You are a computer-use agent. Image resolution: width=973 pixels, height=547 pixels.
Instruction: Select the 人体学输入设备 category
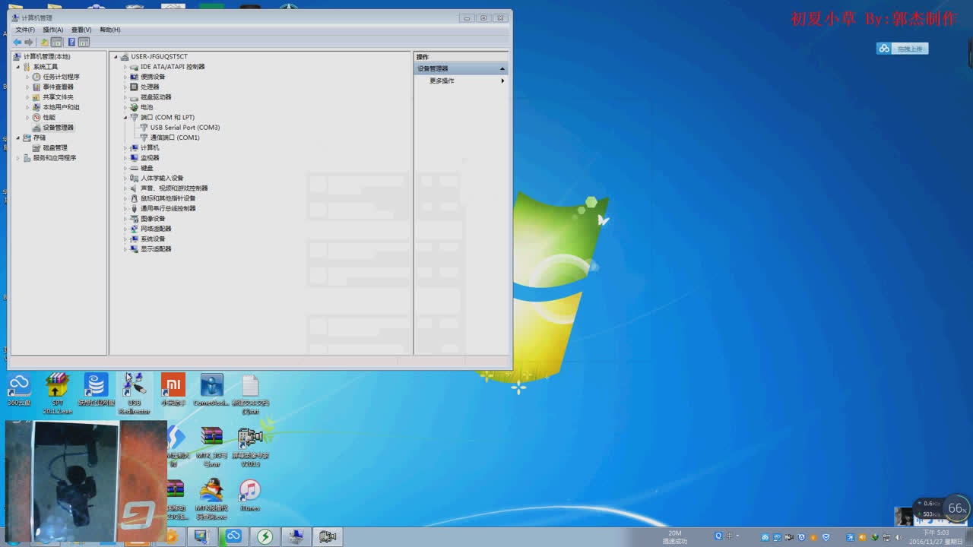tap(162, 178)
